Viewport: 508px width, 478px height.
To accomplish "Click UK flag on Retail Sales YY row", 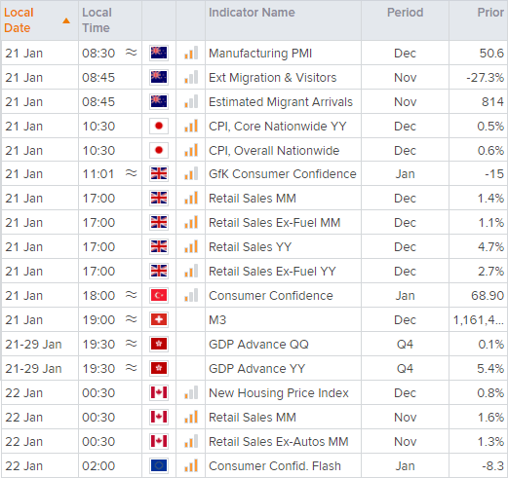I will pyautogui.click(x=159, y=246).
